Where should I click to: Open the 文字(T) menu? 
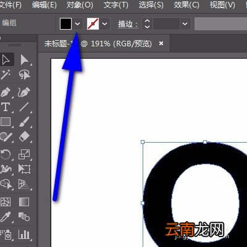coord(115,5)
